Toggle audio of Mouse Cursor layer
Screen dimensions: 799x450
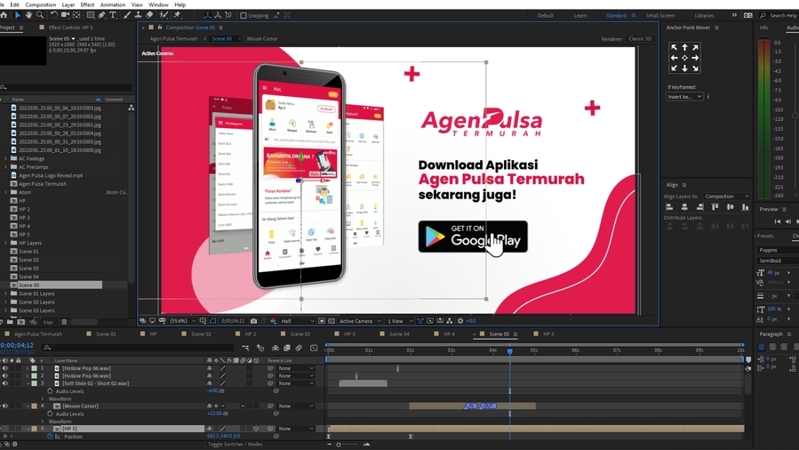pos(5,406)
